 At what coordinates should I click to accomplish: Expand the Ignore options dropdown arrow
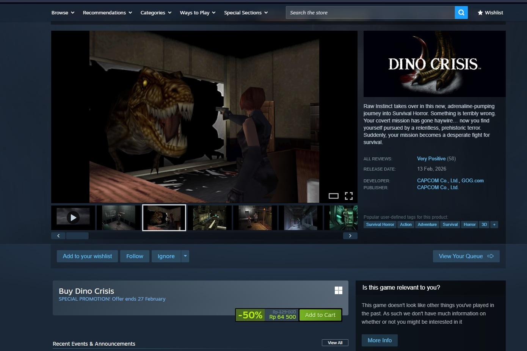click(x=185, y=256)
